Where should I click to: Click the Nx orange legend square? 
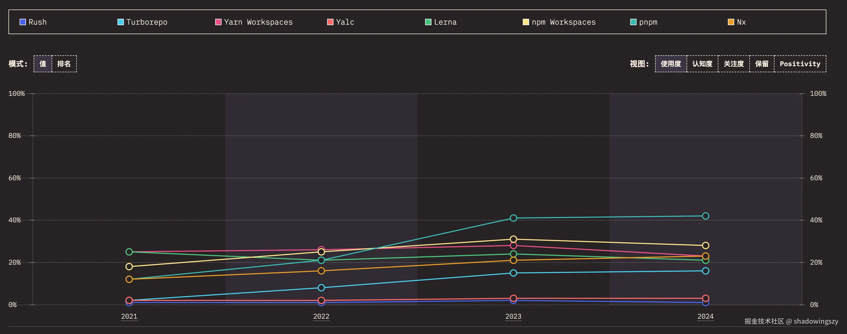click(x=731, y=22)
